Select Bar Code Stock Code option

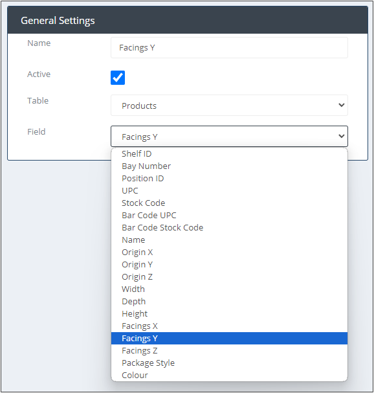[229, 227]
